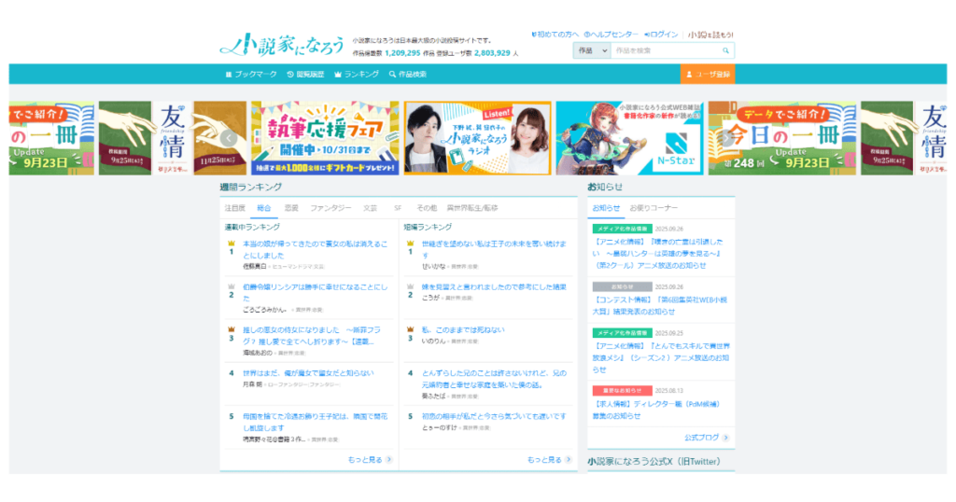This screenshot has height=502, width=956.
Task: Expand もっと見る under 短編ランキング
Action: 548,459
